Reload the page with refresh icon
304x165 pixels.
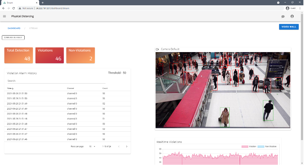pyautogui.click(x=14, y=8)
